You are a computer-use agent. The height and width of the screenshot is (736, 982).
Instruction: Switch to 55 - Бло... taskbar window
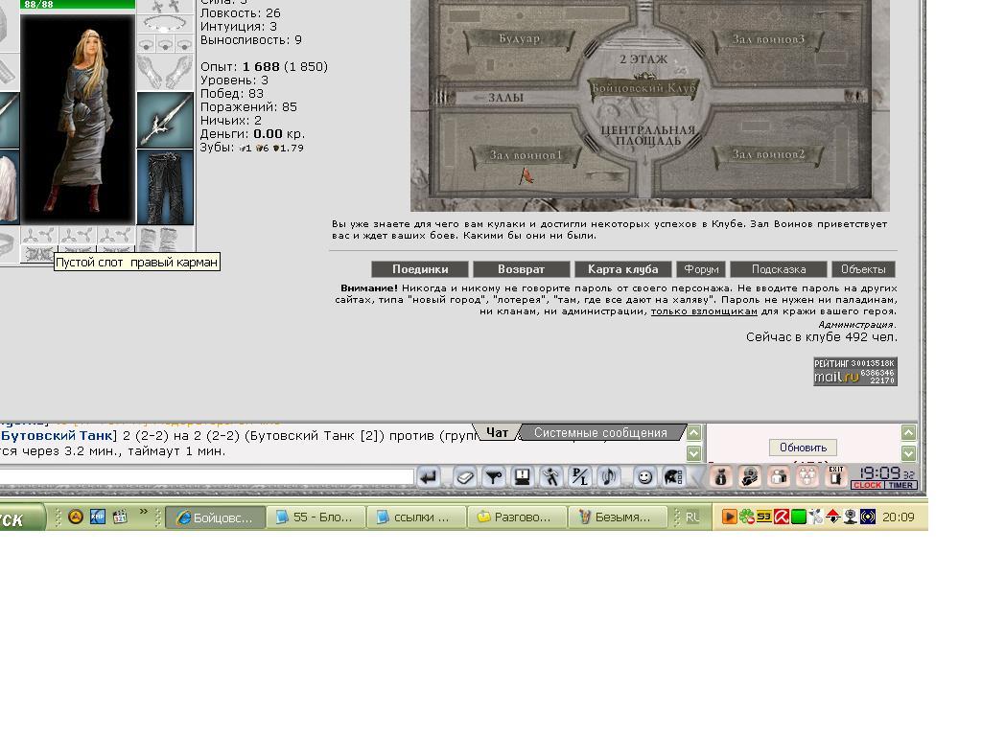click(316, 517)
